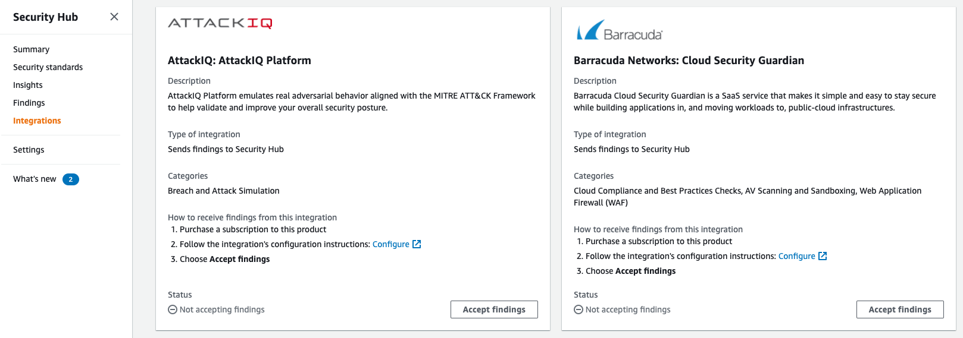
Task: Open Insights in the sidebar
Action: 28,85
